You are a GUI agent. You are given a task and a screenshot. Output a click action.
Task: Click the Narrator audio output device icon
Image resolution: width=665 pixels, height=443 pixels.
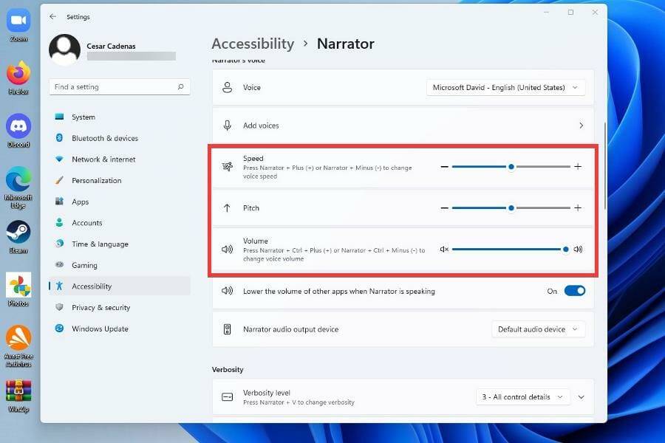227,329
